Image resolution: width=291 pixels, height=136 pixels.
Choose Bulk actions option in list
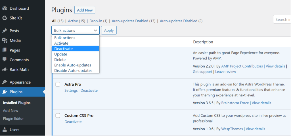coord(76,38)
